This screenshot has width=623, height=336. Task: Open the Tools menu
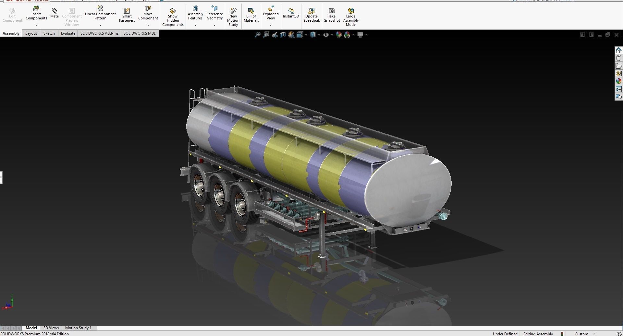click(114, 1)
